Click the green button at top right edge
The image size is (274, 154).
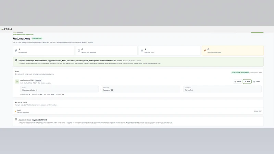(257, 32)
